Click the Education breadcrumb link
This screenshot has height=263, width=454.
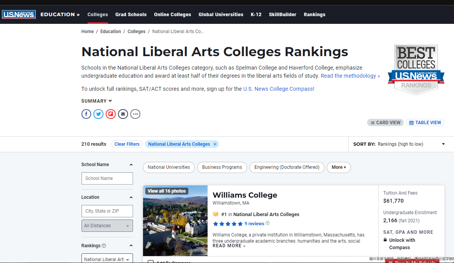tap(111, 31)
